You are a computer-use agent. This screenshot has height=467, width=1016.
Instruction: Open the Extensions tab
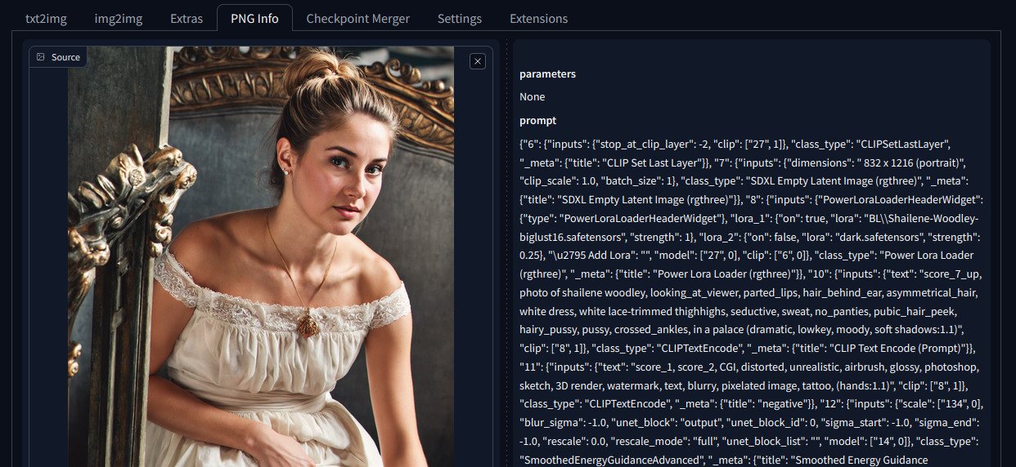538,18
